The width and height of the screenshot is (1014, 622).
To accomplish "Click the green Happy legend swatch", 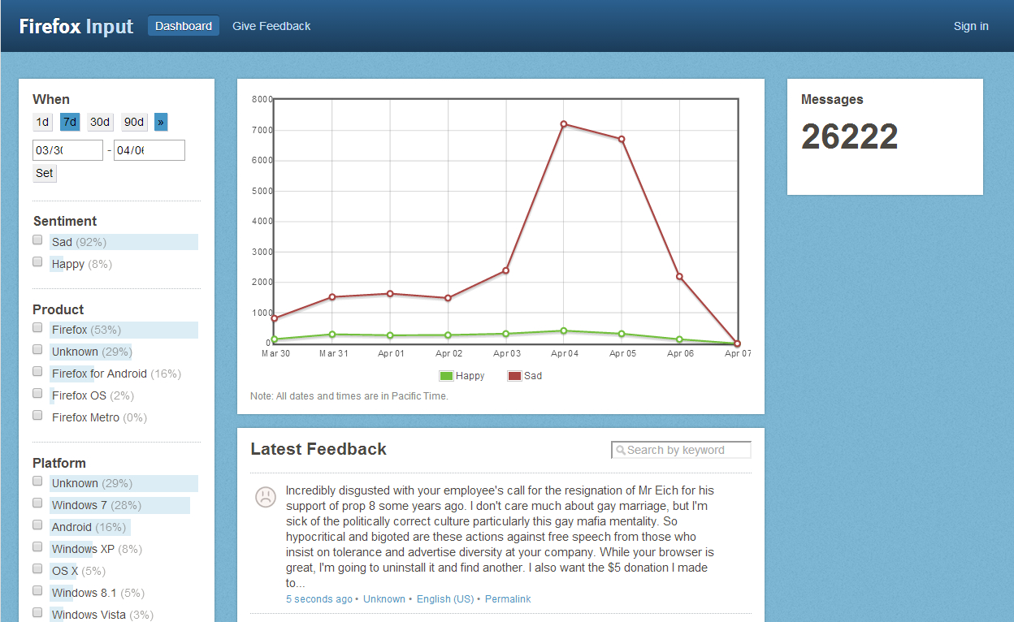I will (x=446, y=376).
